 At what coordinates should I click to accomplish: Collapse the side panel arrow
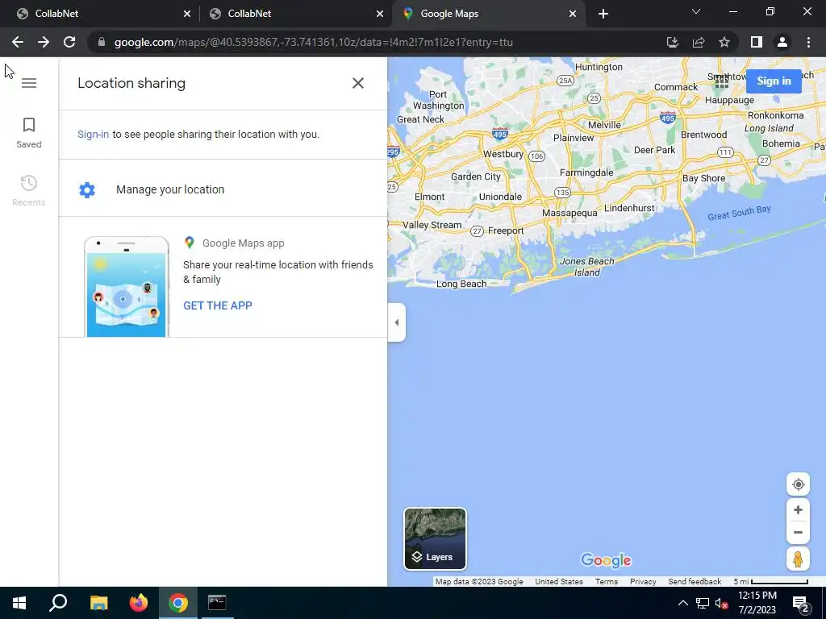(397, 322)
